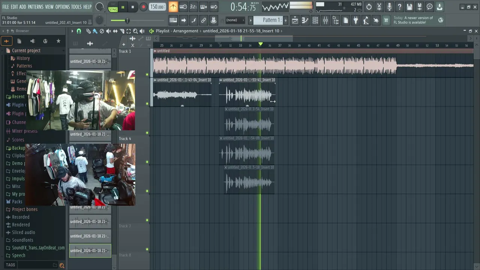Select the Slice tool in playlist
Screen dimensions: 480x270
click(x=122, y=31)
